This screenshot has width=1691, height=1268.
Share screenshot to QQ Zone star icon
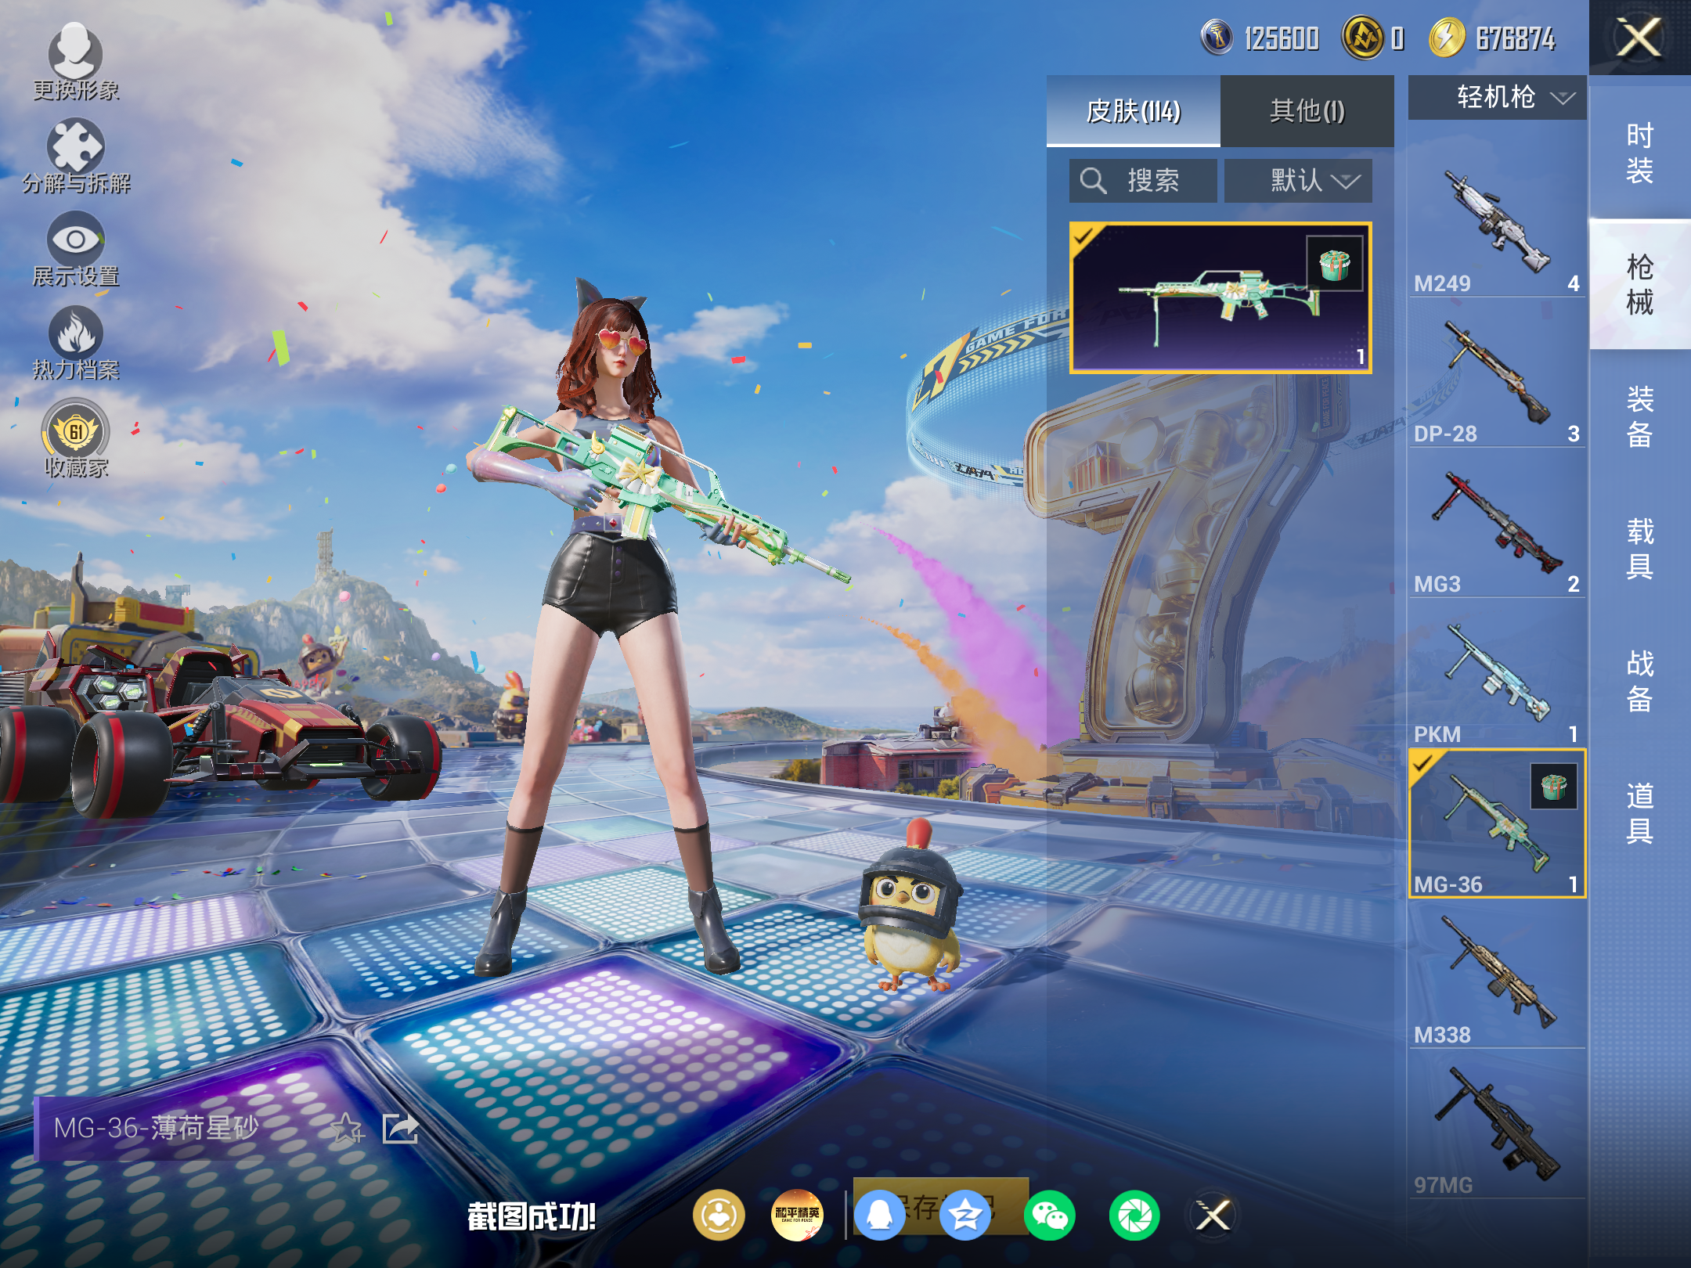(x=965, y=1215)
